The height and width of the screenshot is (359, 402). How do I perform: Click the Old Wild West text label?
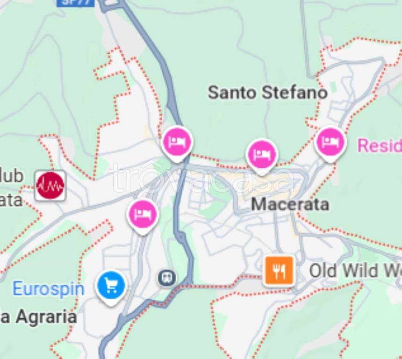point(355,271)
